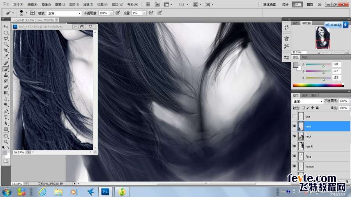Hide the neck layer
The image size is (351, 197).
pos(294,136)
